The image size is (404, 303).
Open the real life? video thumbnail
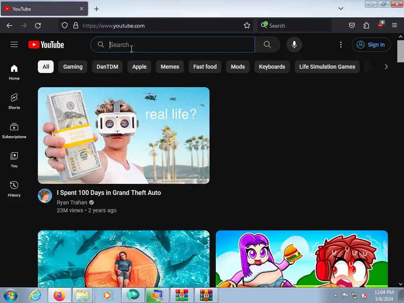123,136
